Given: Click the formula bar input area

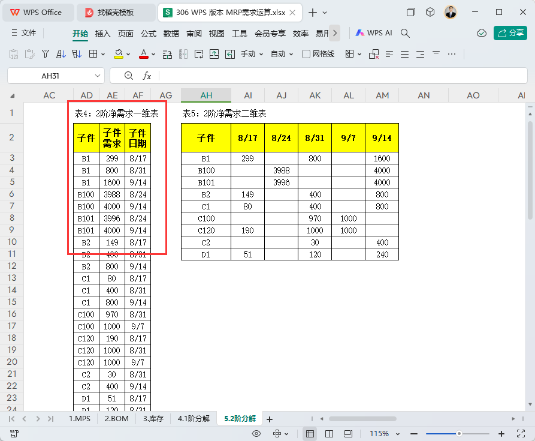Looking at the screenshot, I should pyautogui.click(x=342, y=76).
